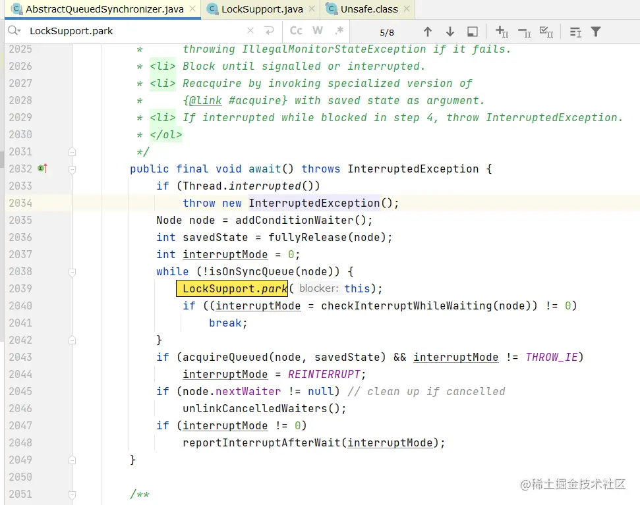Click REINTERRUPT constant

(324, 374)
